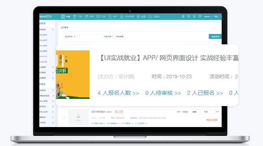Open the 云服务 cloud icon
Viewport: 263px width, 146px height.
point(150,17)
